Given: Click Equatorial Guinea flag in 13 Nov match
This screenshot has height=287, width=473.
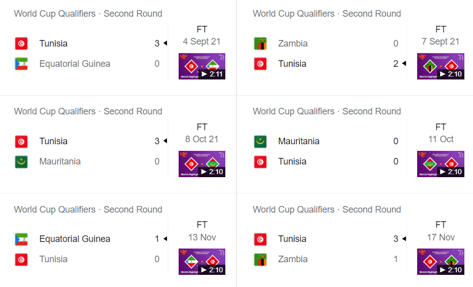Looking at the screenshot, I should pyautogui.click(x=21, y=239).
